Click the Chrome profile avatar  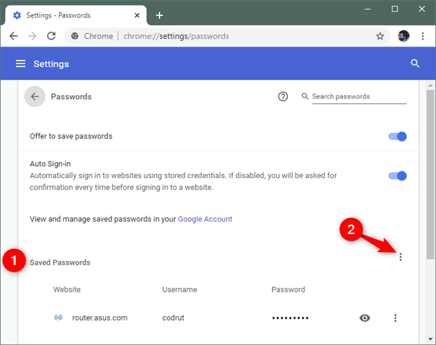[404, 36]
